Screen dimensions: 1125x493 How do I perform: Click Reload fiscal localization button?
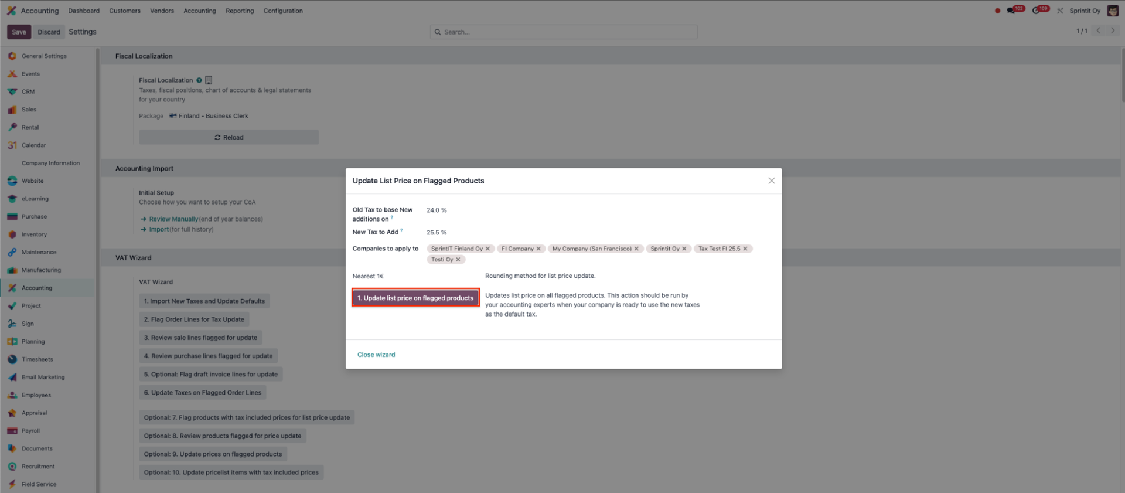tap(229, 137)
